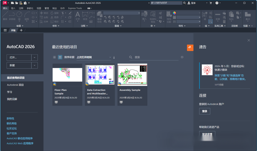Screen dimensions: 257x151
Task: Click the Mirror (镜像) modify tool
Action: (x=54, y=17)
